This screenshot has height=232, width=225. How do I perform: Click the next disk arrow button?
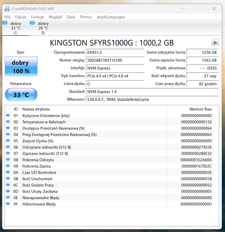pos(215,42)
